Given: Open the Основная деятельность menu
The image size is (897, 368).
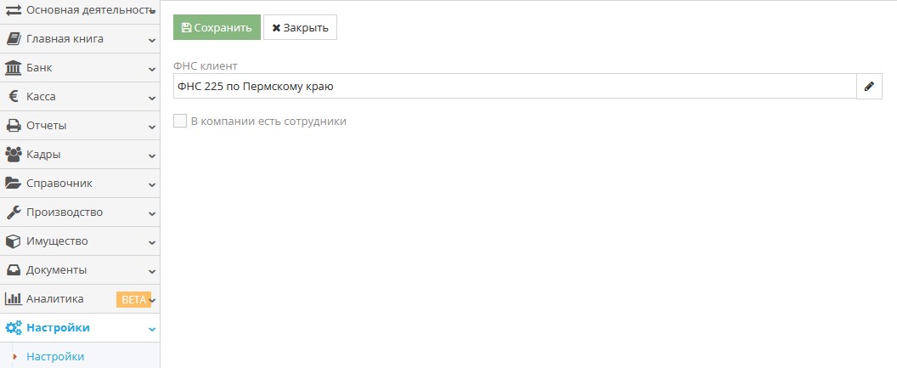Looking at the screenshot, I should click(80, 10).
